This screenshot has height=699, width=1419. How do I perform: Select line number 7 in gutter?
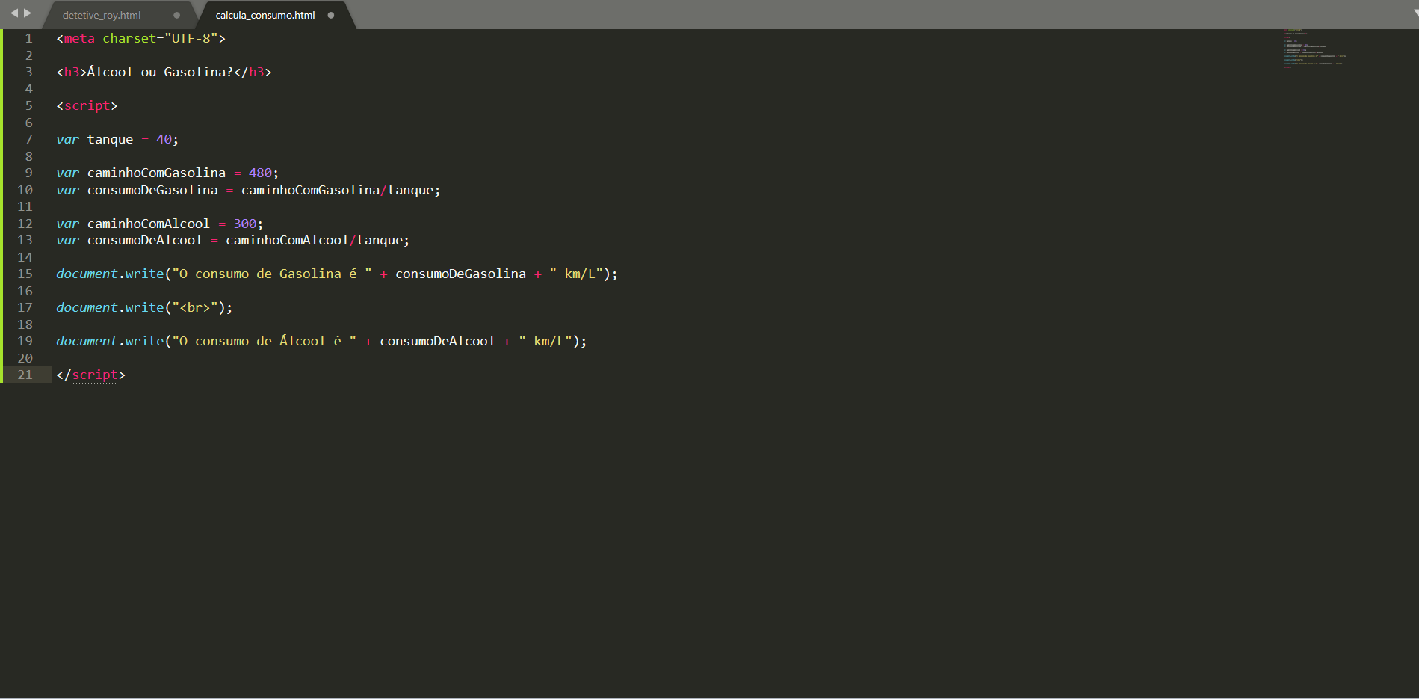coord(28,139)
